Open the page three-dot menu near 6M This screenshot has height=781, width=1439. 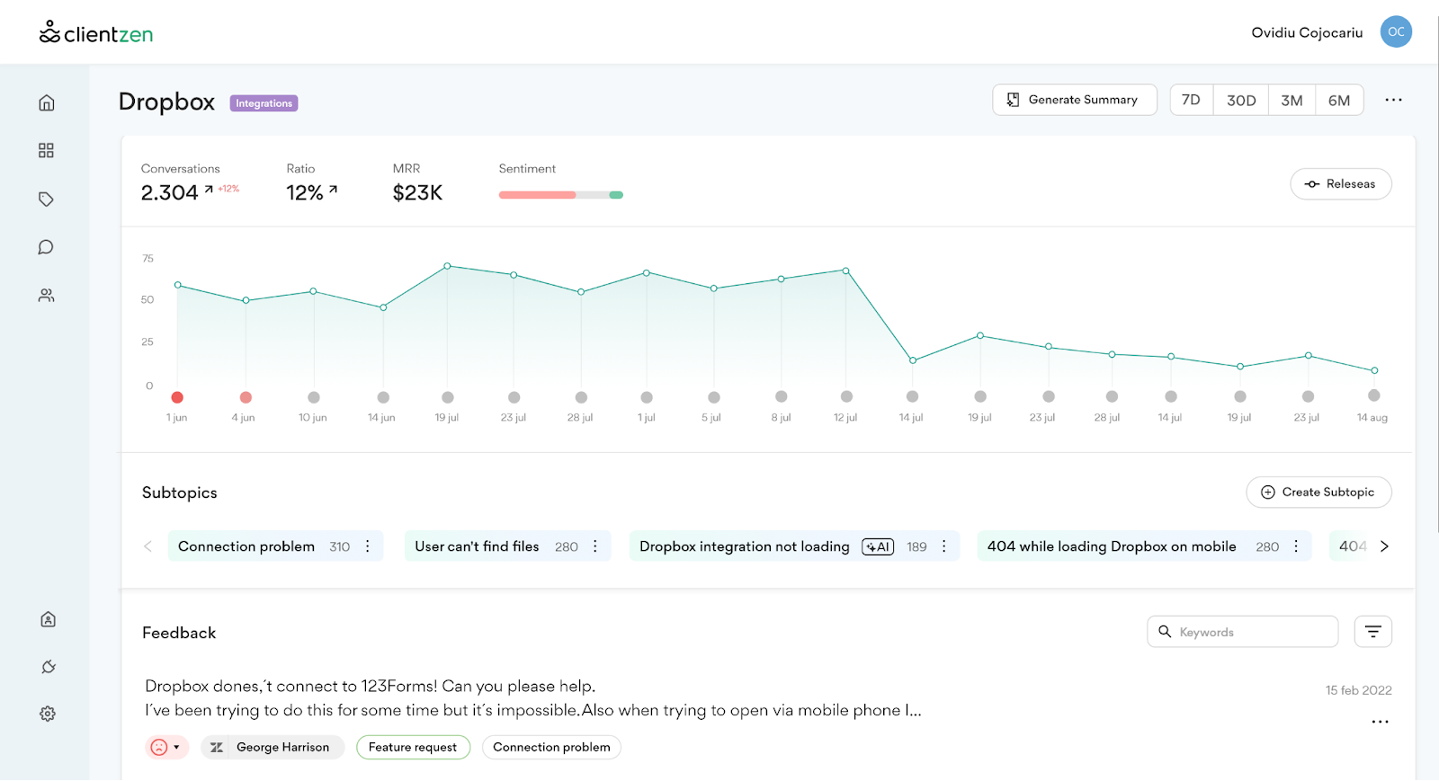point(1393,100)
